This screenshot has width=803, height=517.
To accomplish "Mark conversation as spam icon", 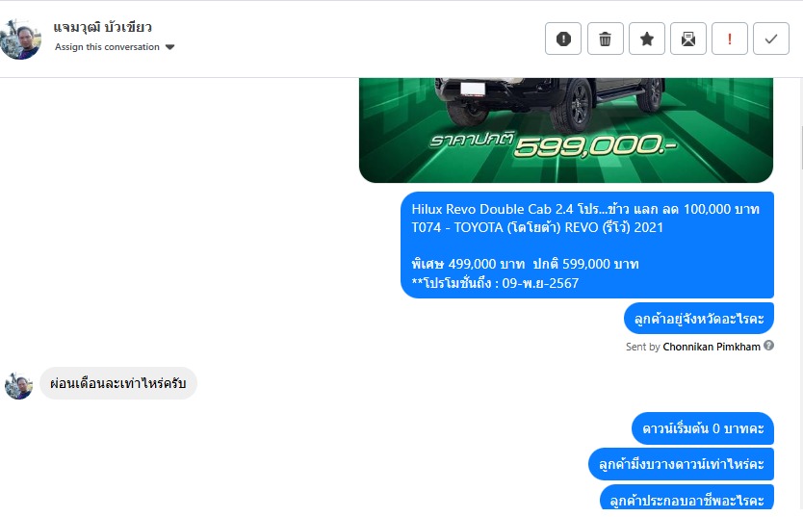I will [x=563, y=39].
